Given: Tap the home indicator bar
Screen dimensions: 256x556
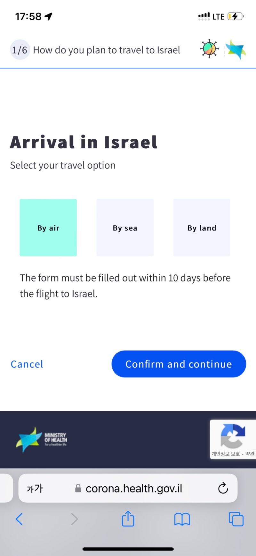Looking at the screenshot, I should [128, 549].
